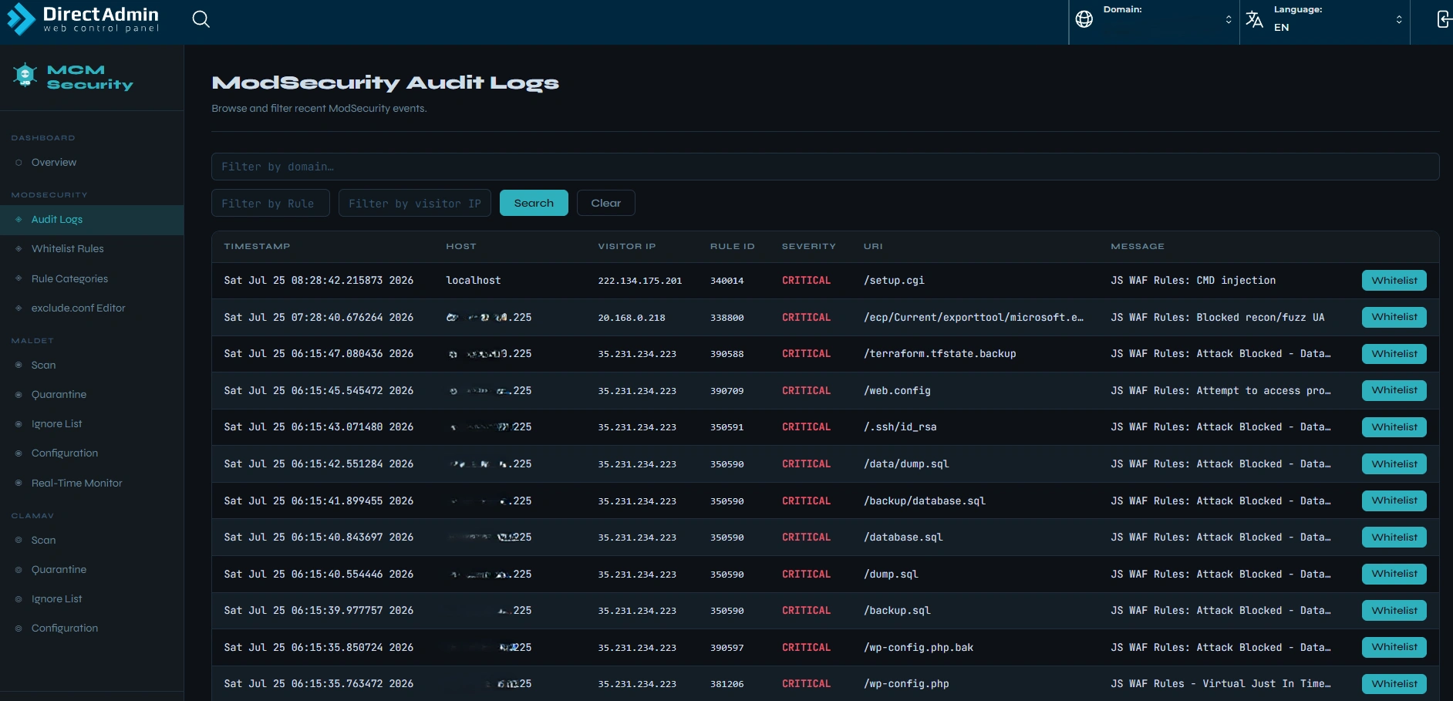
Task: Click message 'JS WAF Rules: CMD injection'
Action: pyautogui.click(x=1193, y=281)
